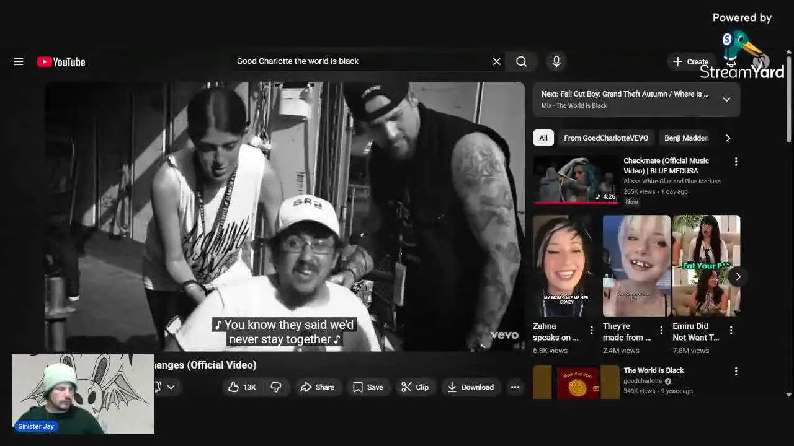Show next shorts with arrow button

pyautogui.click(x=738, y=276)
